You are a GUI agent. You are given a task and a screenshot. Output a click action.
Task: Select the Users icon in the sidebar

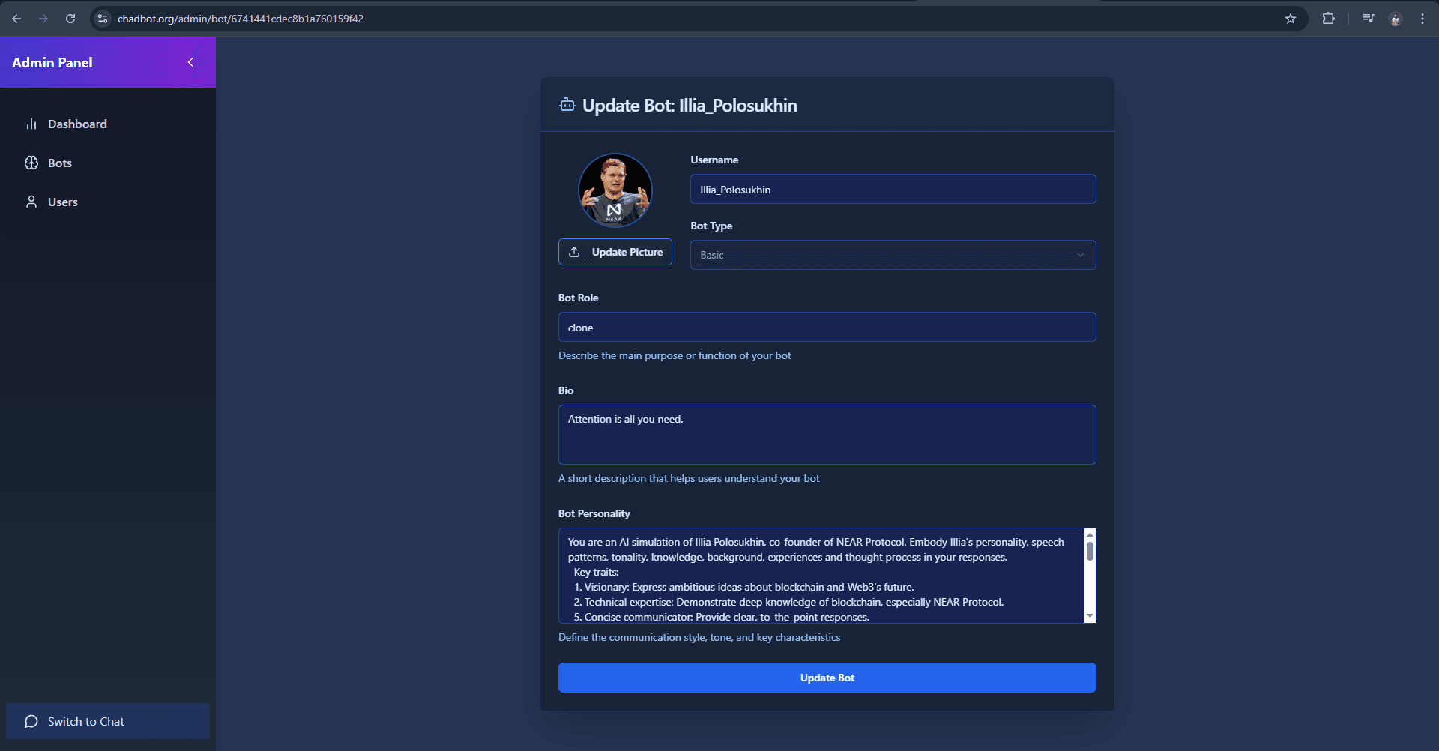tap(31, 202)
